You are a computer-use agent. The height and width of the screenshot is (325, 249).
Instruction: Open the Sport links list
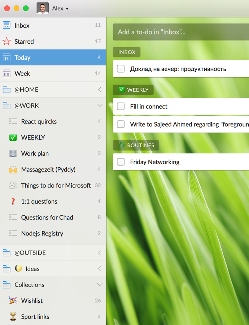click(x=53, y=316)
